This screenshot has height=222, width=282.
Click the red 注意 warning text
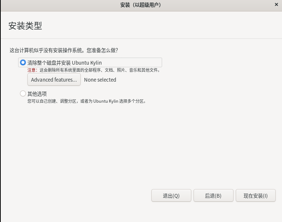(32, 70)
